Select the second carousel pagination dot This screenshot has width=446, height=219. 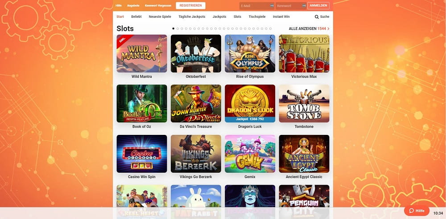coord(178,28)
